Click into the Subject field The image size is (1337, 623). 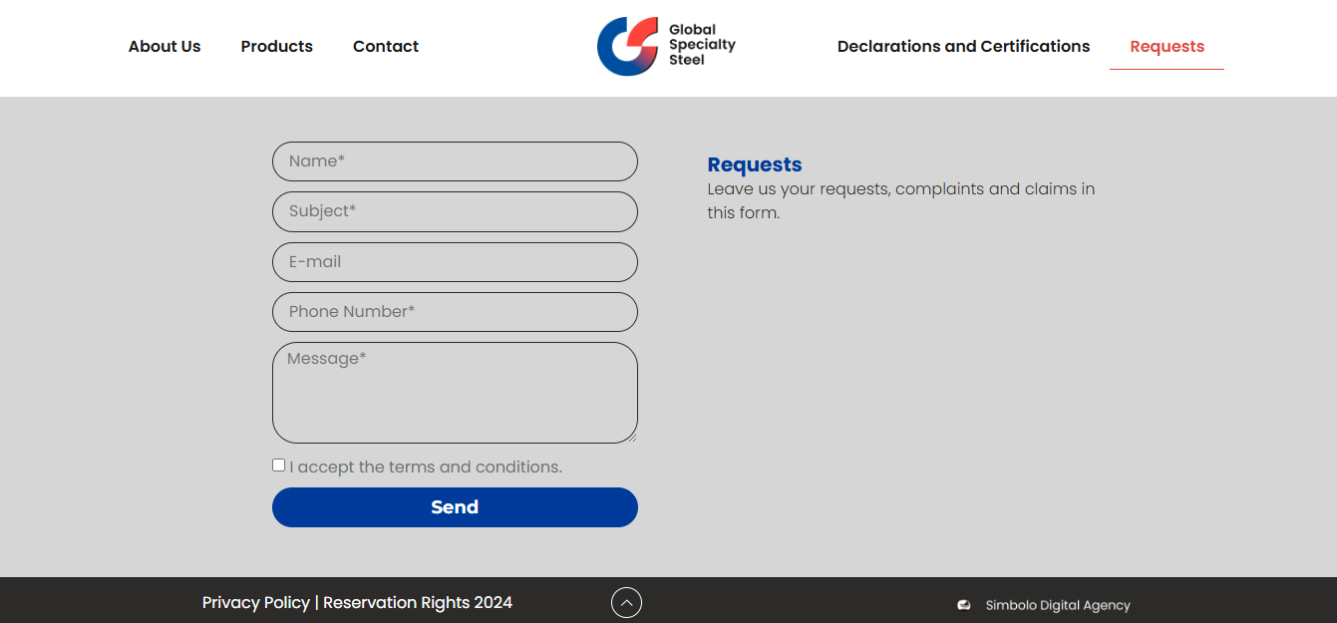point(455,211)
